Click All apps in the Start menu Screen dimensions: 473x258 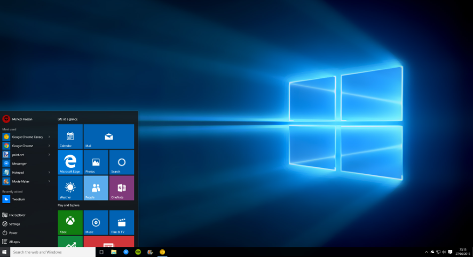pos(14,242)
